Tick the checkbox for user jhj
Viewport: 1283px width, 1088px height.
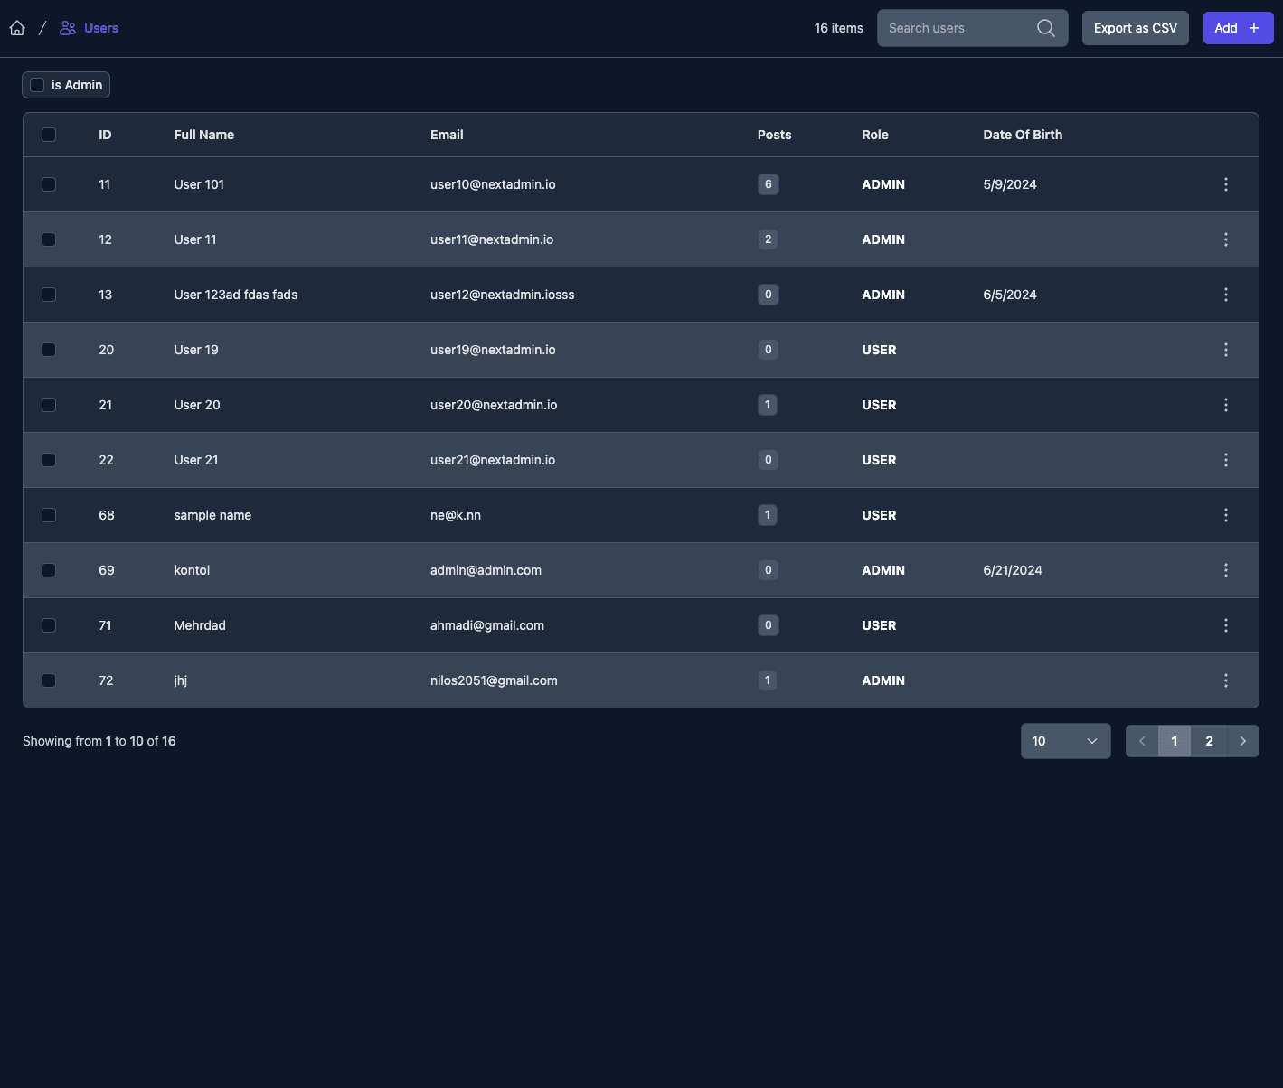(x=49, y=680)
